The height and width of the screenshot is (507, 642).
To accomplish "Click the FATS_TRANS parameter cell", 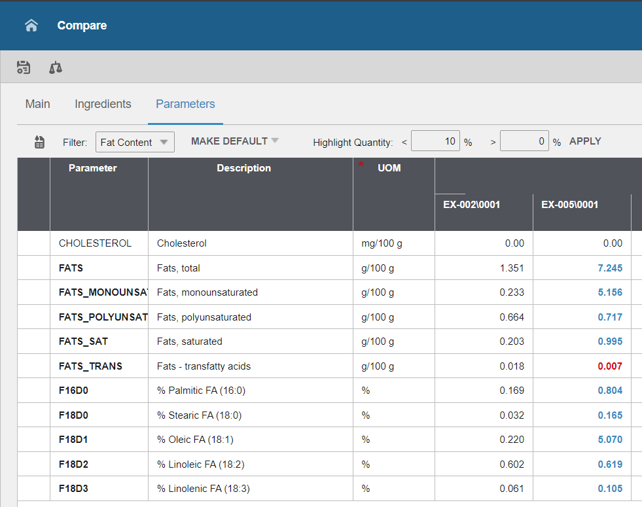I will [90, 366].
